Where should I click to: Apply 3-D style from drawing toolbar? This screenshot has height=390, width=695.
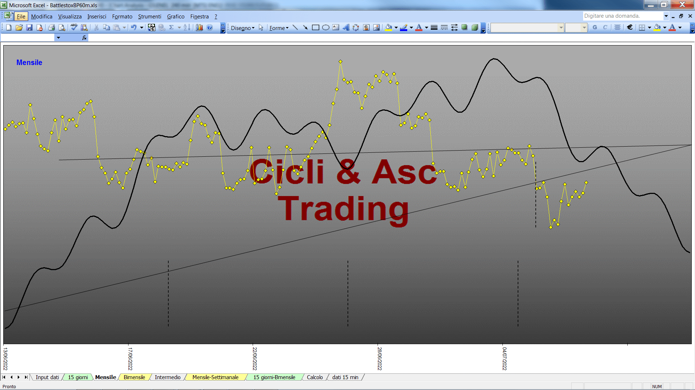pyautogui.click(x=475, y=27)
